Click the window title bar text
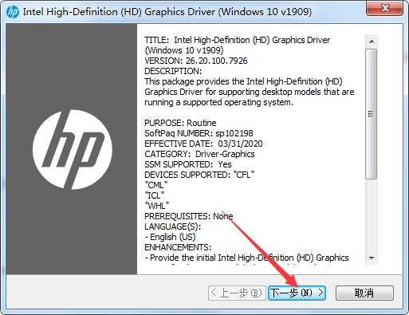 tap(167, 12)
